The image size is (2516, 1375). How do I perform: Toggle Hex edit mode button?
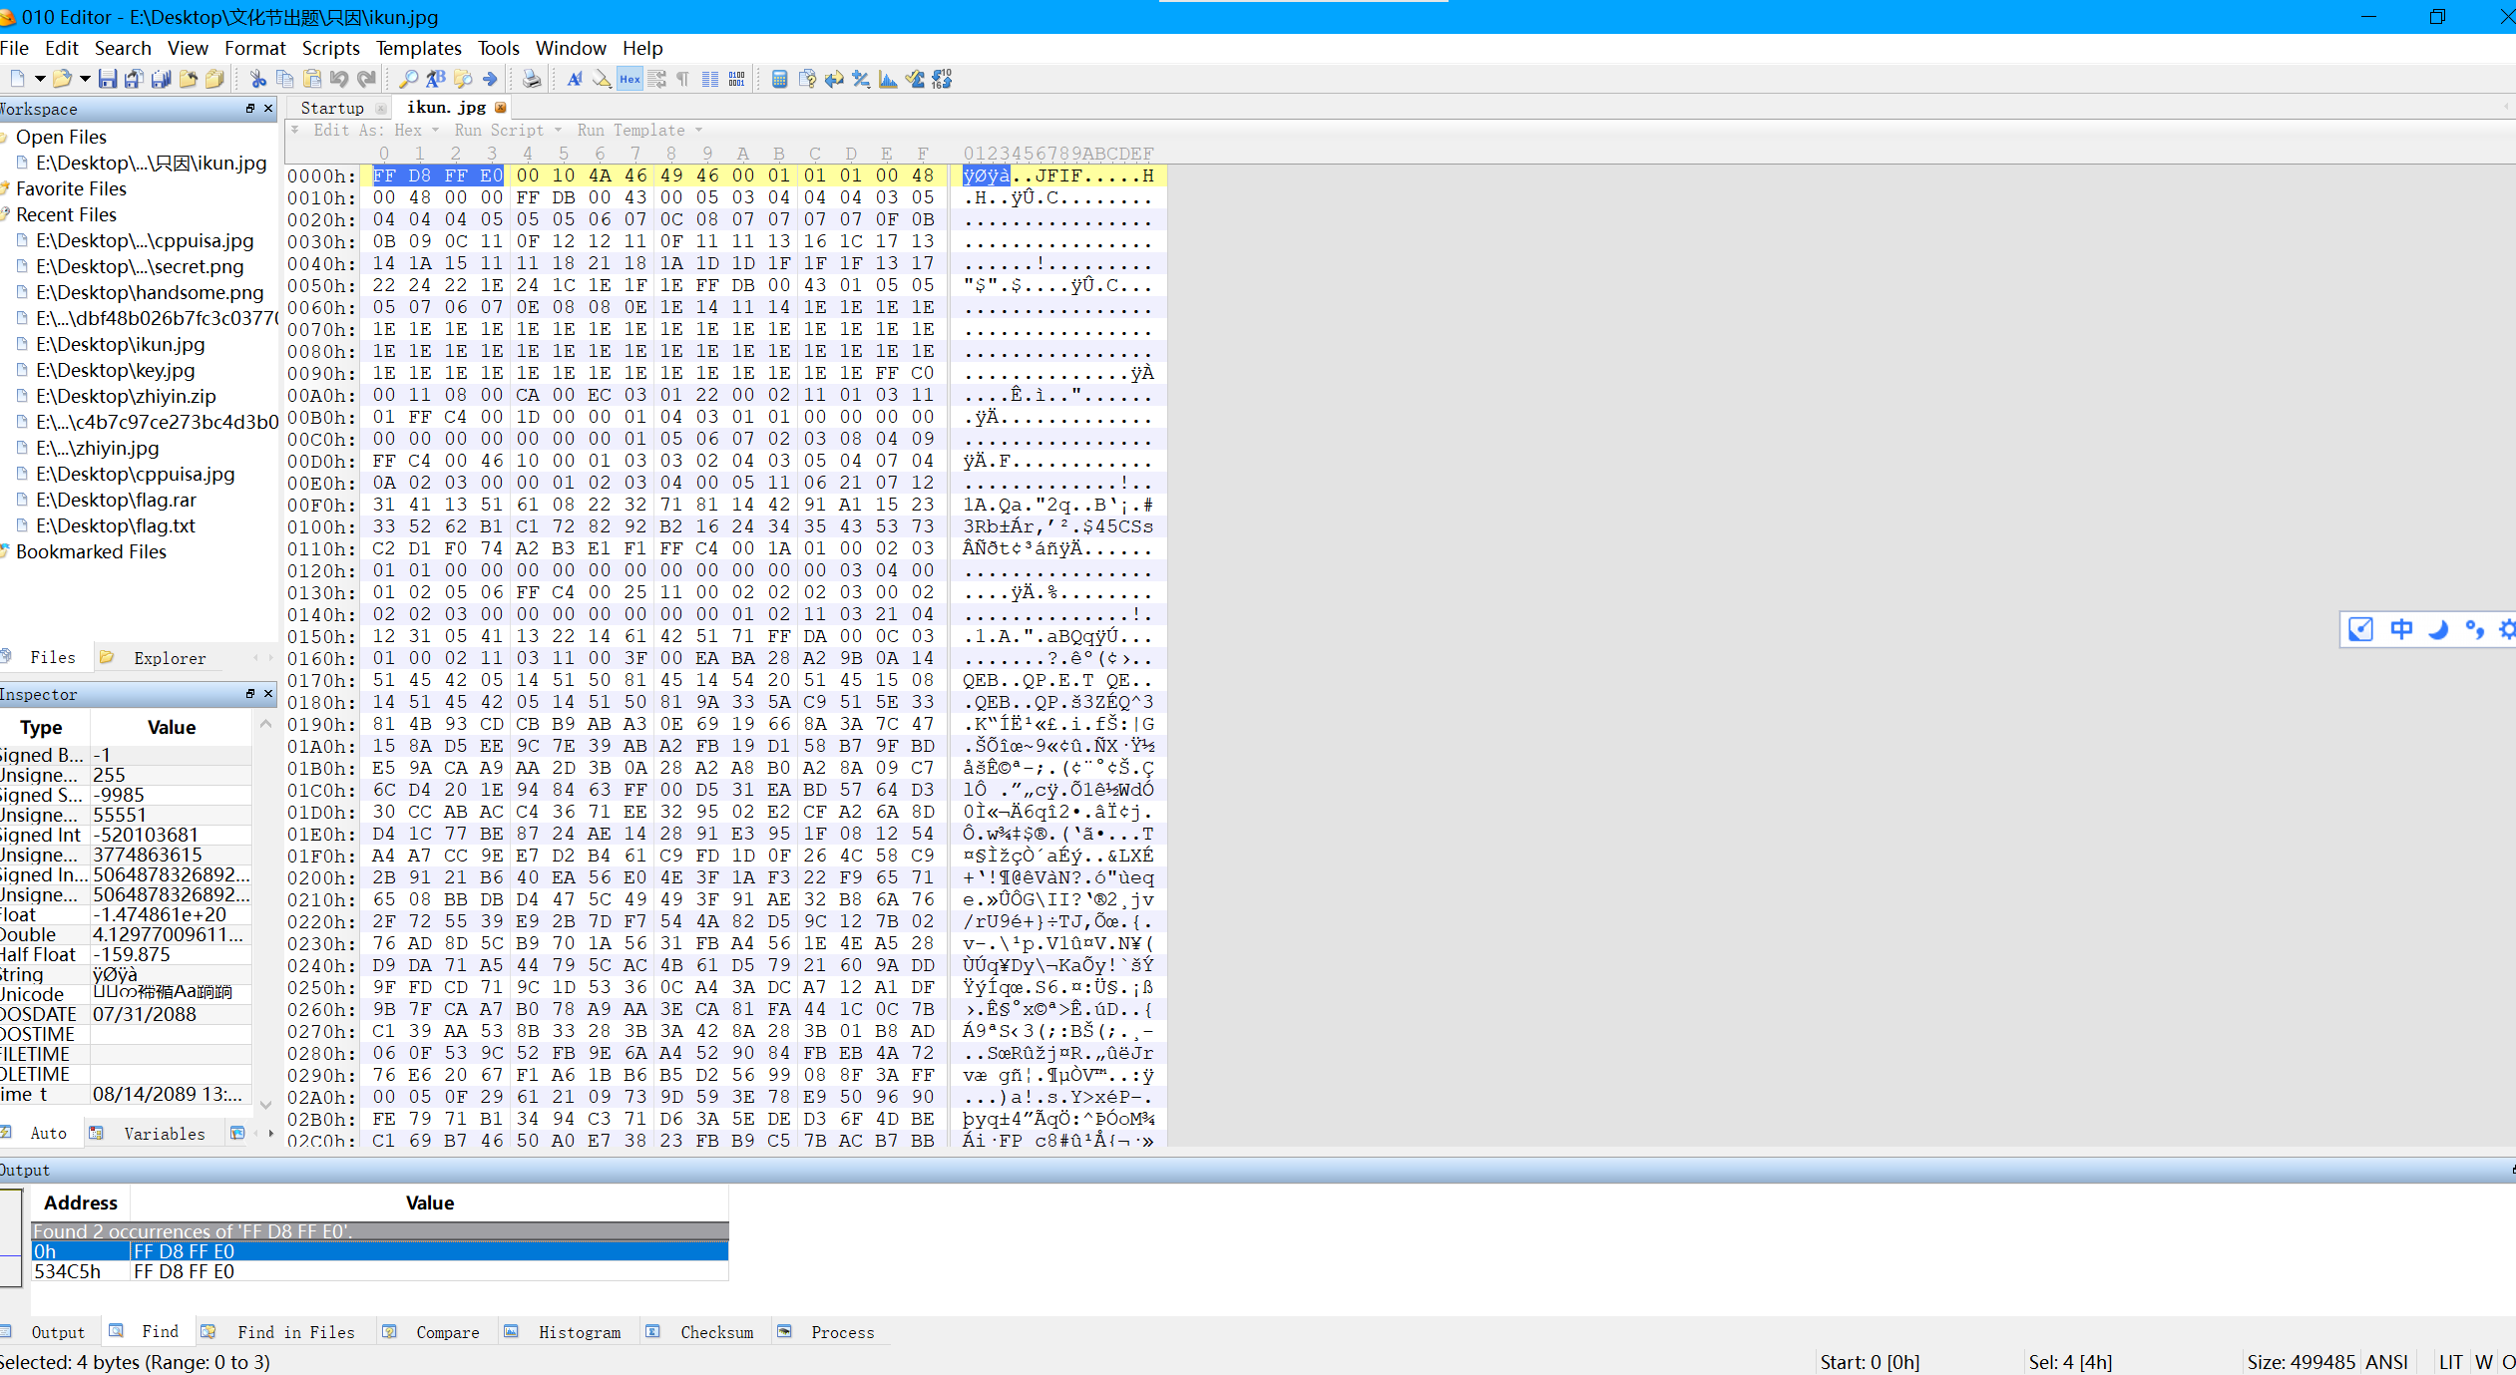click(x=629, y=79)
